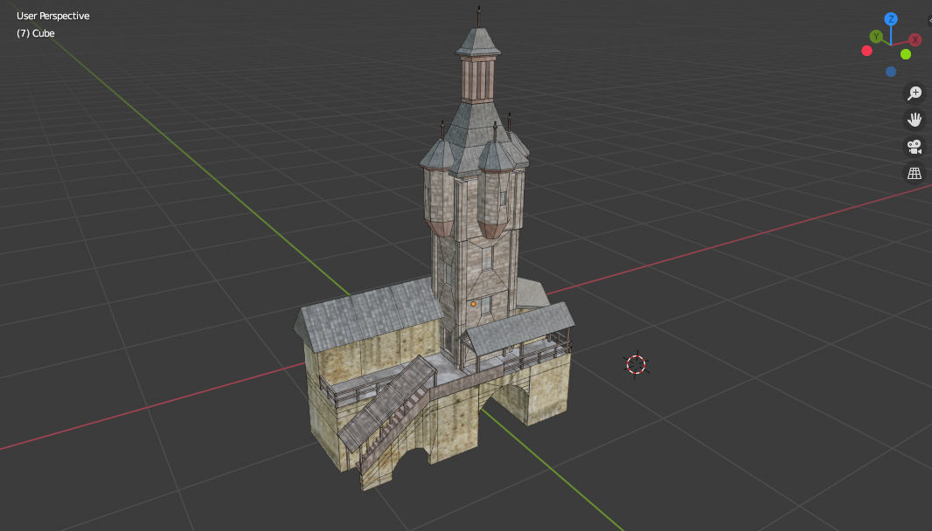This screenshot has width=932, height=531.
Task: Click the navigation gizmo center to orbit
Action: tap(890, 44)
